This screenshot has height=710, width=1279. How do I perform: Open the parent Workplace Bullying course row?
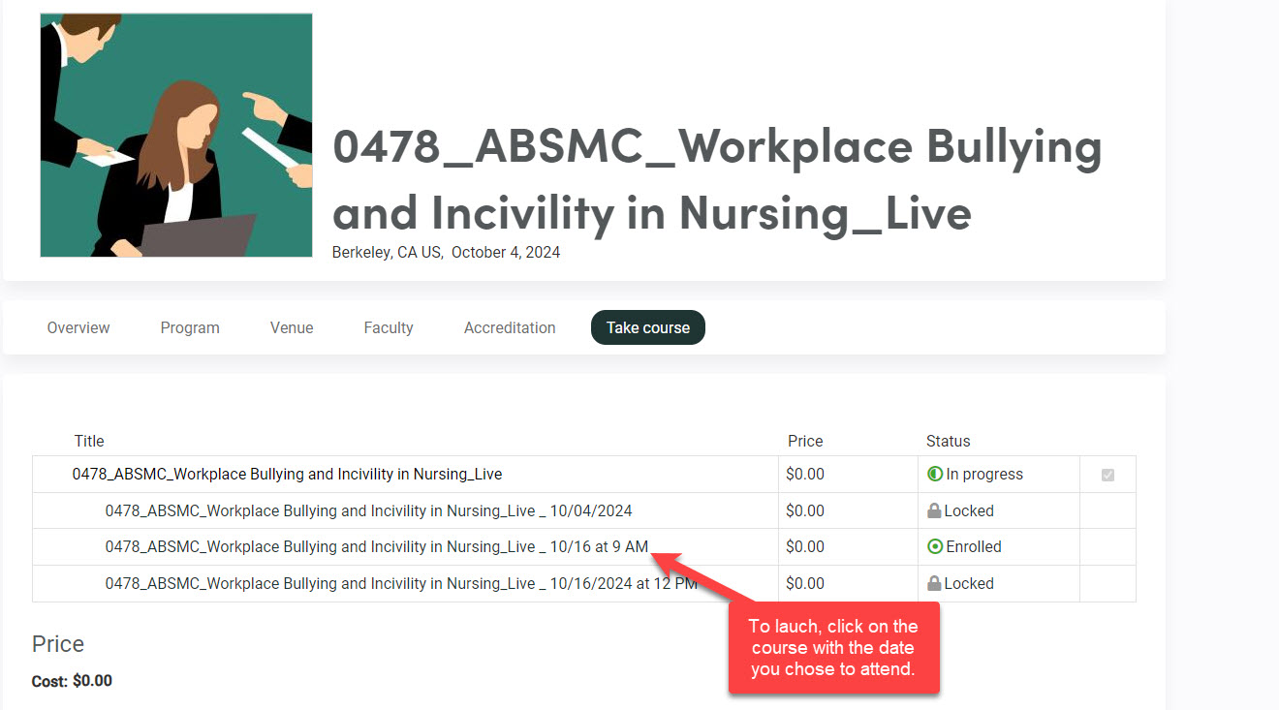[287, 475]
